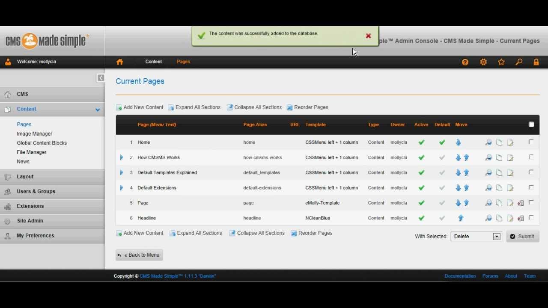This screenshot has width=548, height=308.
Task: Click top Add New Content link
Action: click(x=140, y=107)
